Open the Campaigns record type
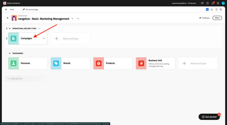The width and height of the screenshot is (227, 125). 28,39
